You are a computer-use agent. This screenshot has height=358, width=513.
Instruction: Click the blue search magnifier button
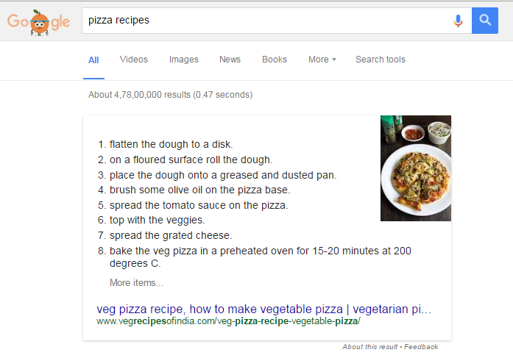pyautogui.click(x=485, y=21)
